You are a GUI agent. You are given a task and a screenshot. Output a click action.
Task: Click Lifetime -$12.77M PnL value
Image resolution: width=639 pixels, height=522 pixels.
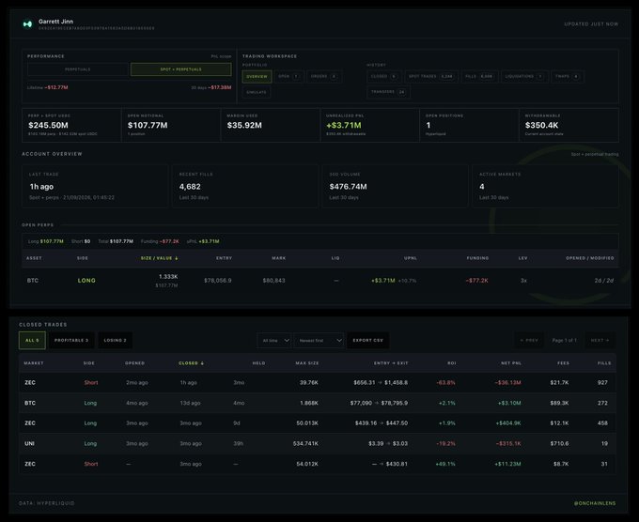(x=56, y=87)
